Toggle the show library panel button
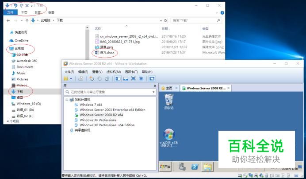 pos(118,78)
